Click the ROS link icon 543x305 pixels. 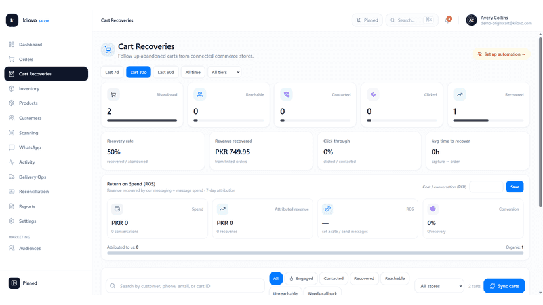tap(328, 209)
